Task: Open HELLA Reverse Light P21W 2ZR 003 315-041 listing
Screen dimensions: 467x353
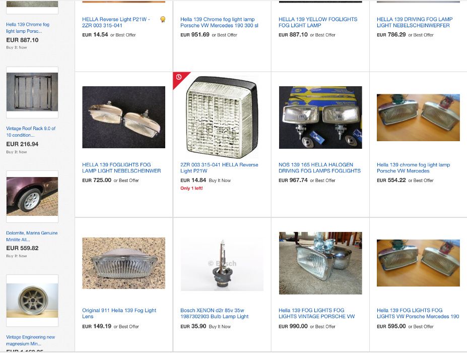Action: click(116, 22)
